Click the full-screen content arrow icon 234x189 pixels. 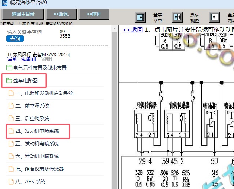tap(215, 17)
